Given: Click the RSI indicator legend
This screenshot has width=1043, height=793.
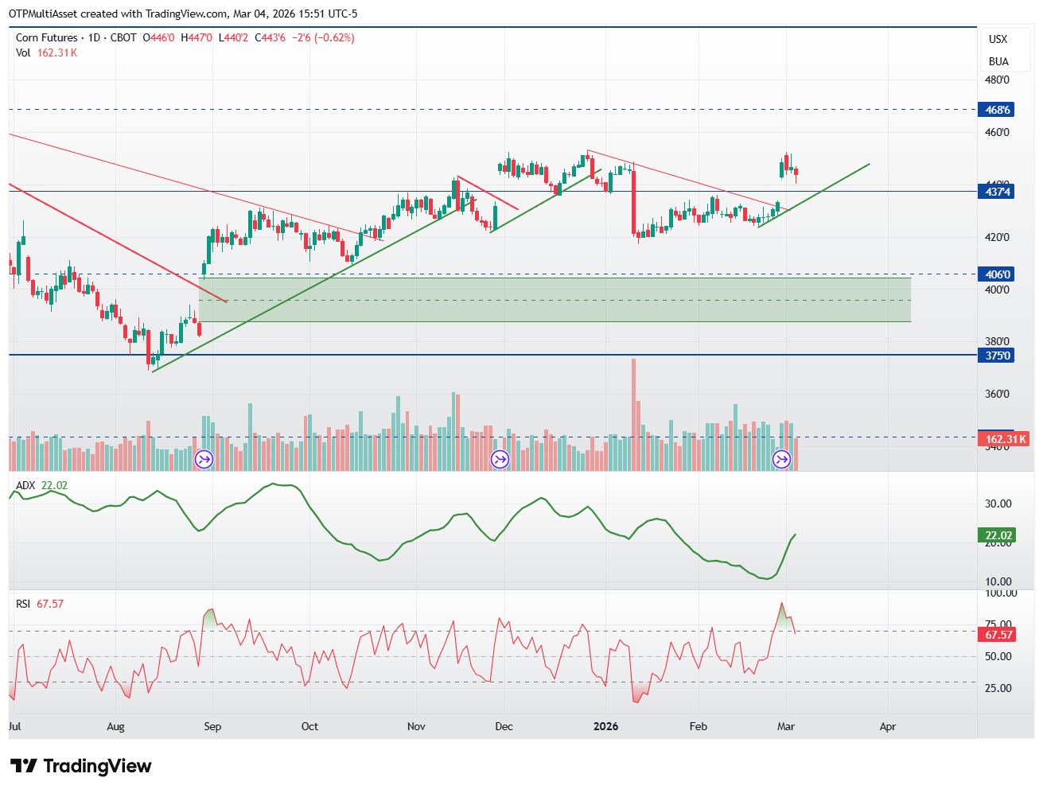Looking at the screenshot, I should [40, 604].
